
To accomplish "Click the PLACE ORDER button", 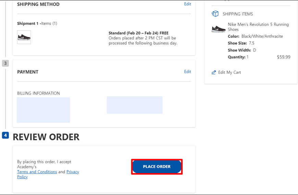I will coord(157,167).
